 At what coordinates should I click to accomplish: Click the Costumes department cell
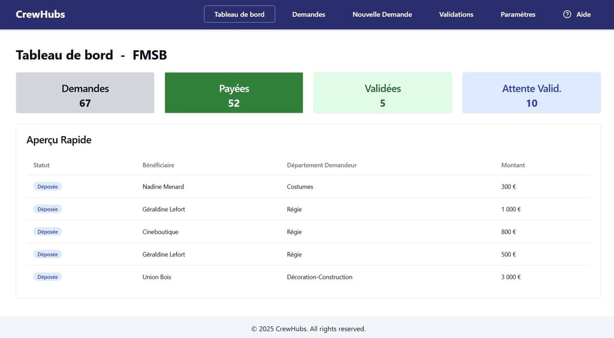coord(300,186)
